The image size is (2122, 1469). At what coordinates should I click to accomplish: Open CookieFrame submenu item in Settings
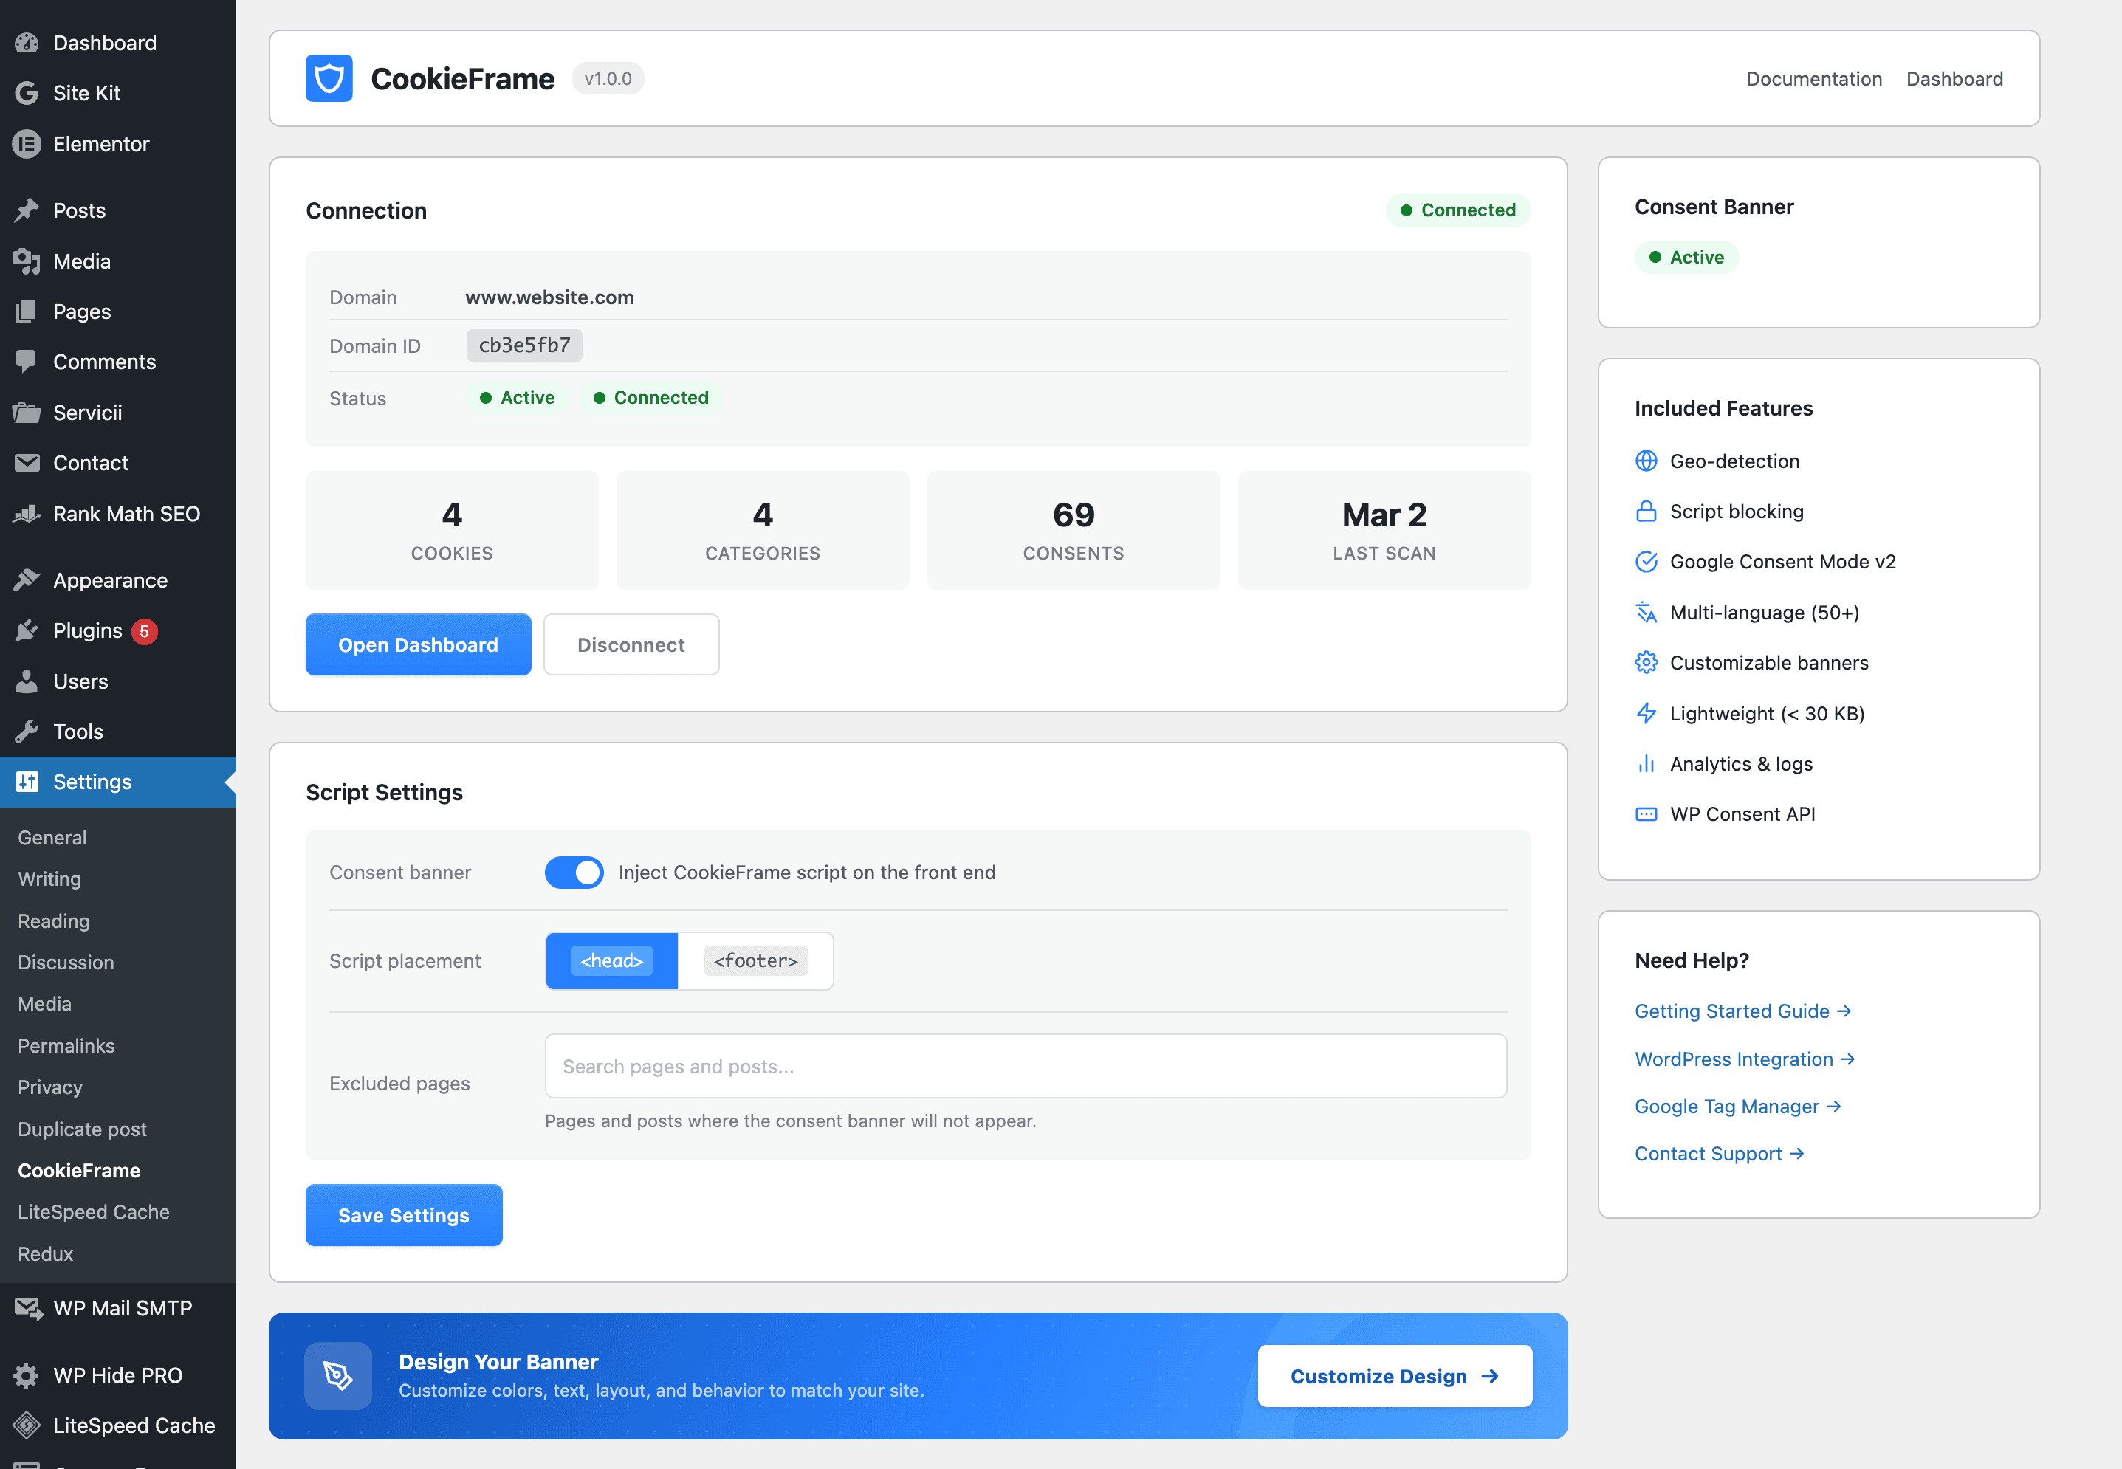[79, 1170]
